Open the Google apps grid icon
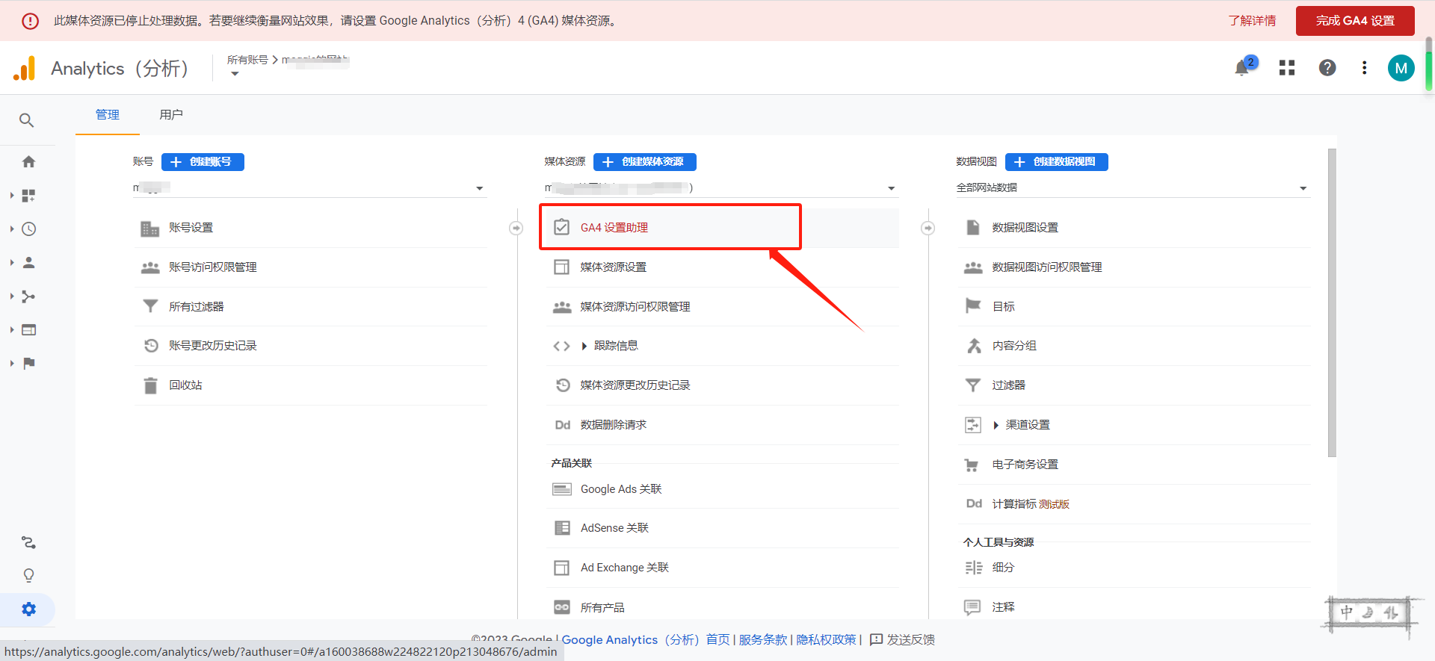Screen dimensions: 1435x661 point(1287,68)
